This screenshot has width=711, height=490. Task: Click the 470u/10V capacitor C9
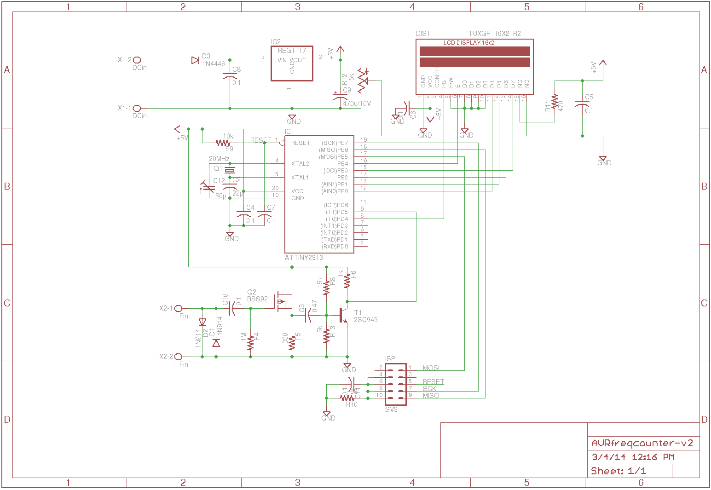pos(341,94)
